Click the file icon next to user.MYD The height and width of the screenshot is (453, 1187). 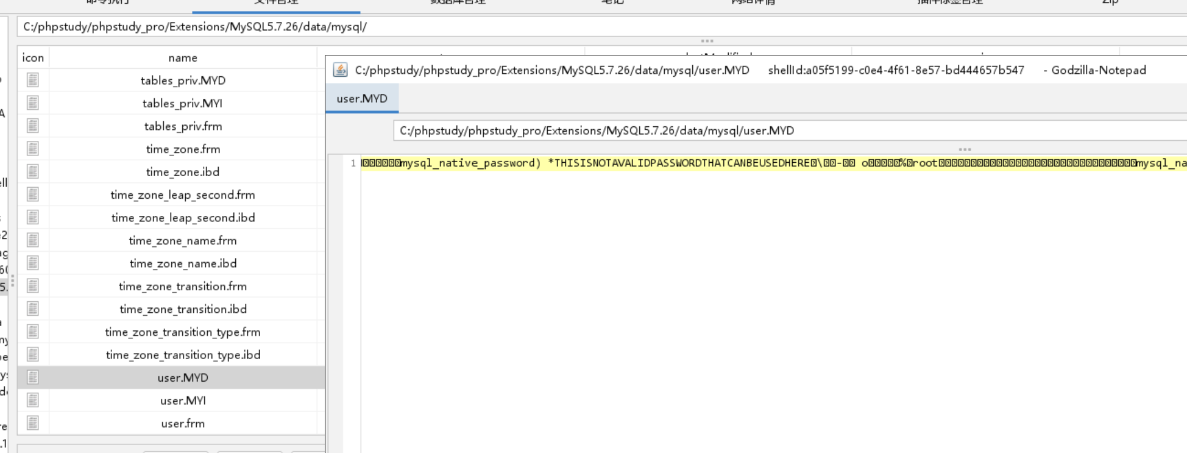33,377
